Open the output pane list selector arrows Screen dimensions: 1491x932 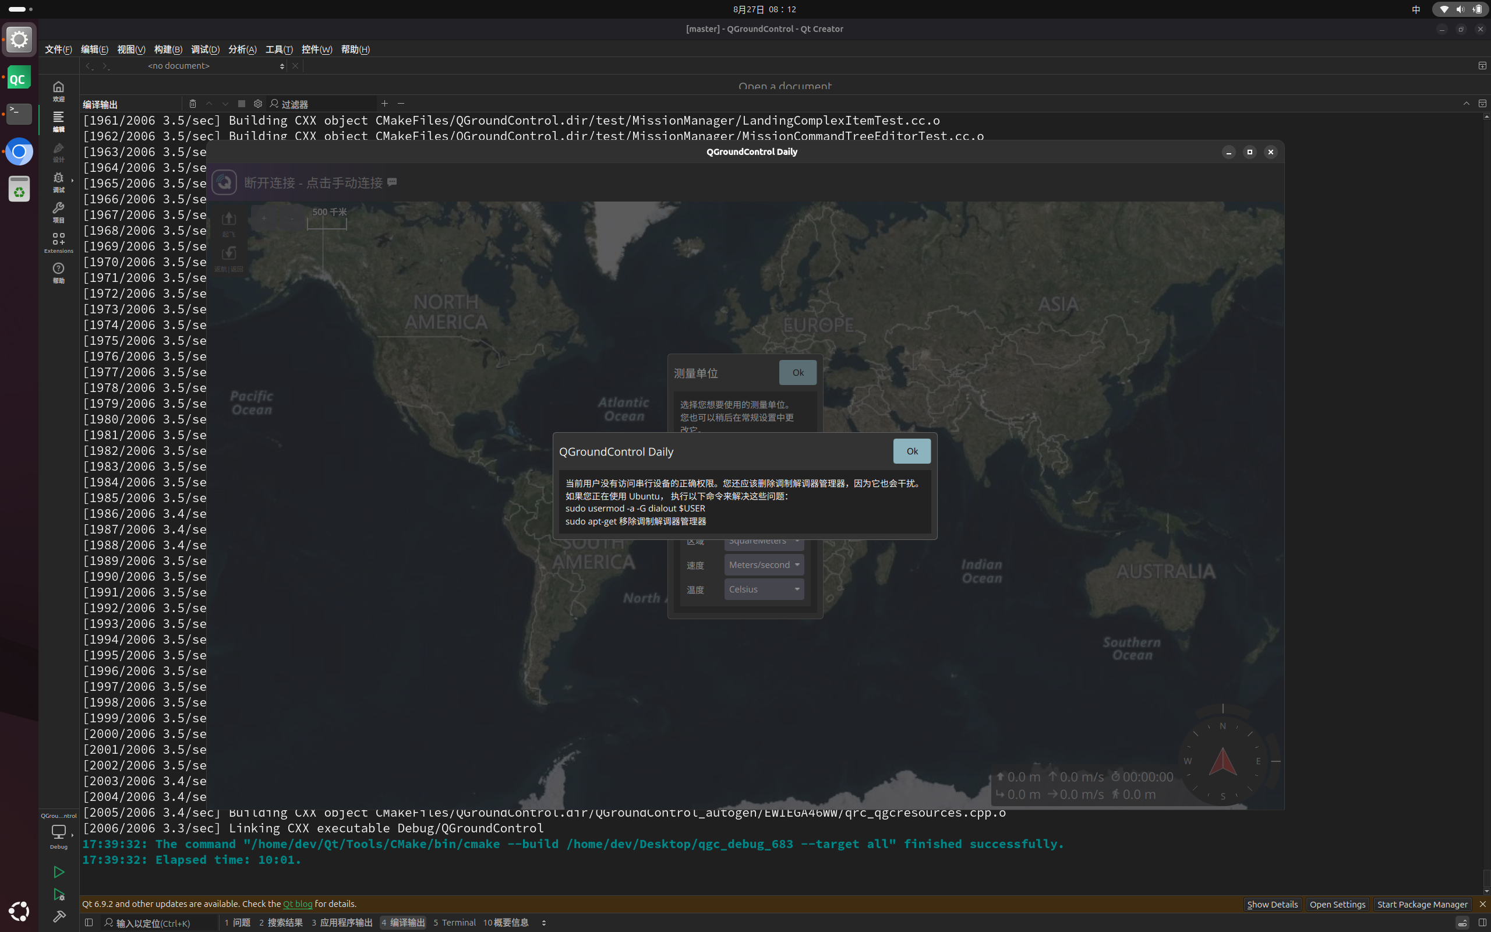pyautogui.click(x=543, y=923)
